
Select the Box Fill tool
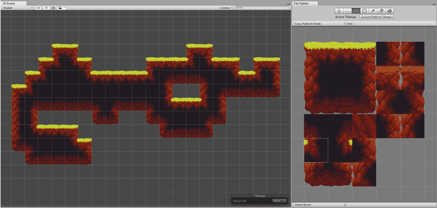pos(364,11)
